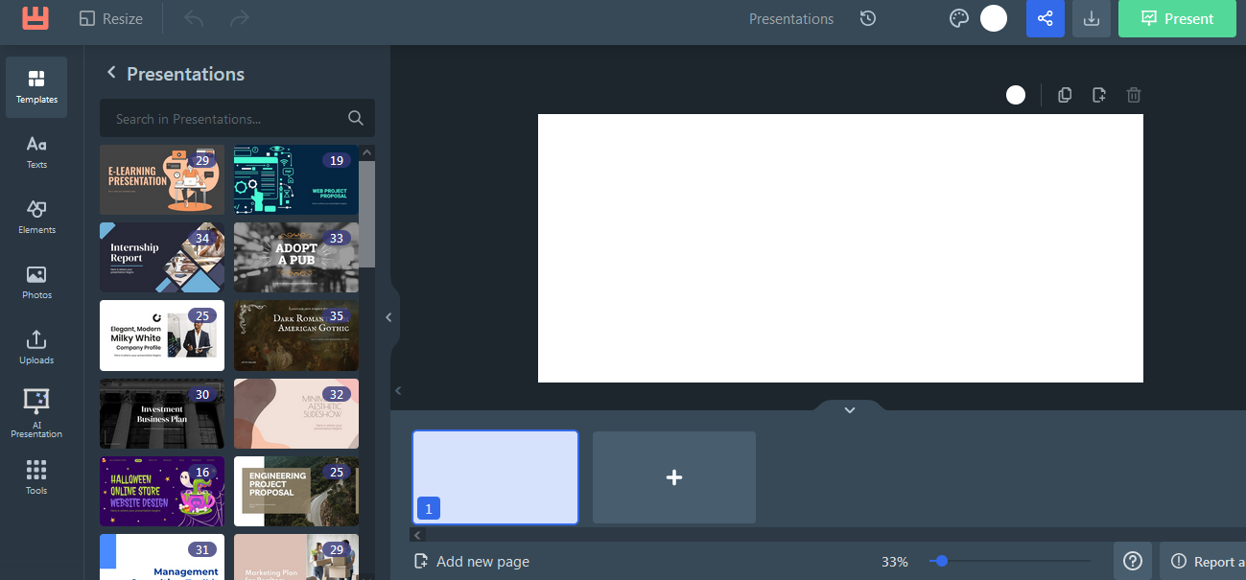
Task: Open the color palette theme icon
Action: pos(958,18)
